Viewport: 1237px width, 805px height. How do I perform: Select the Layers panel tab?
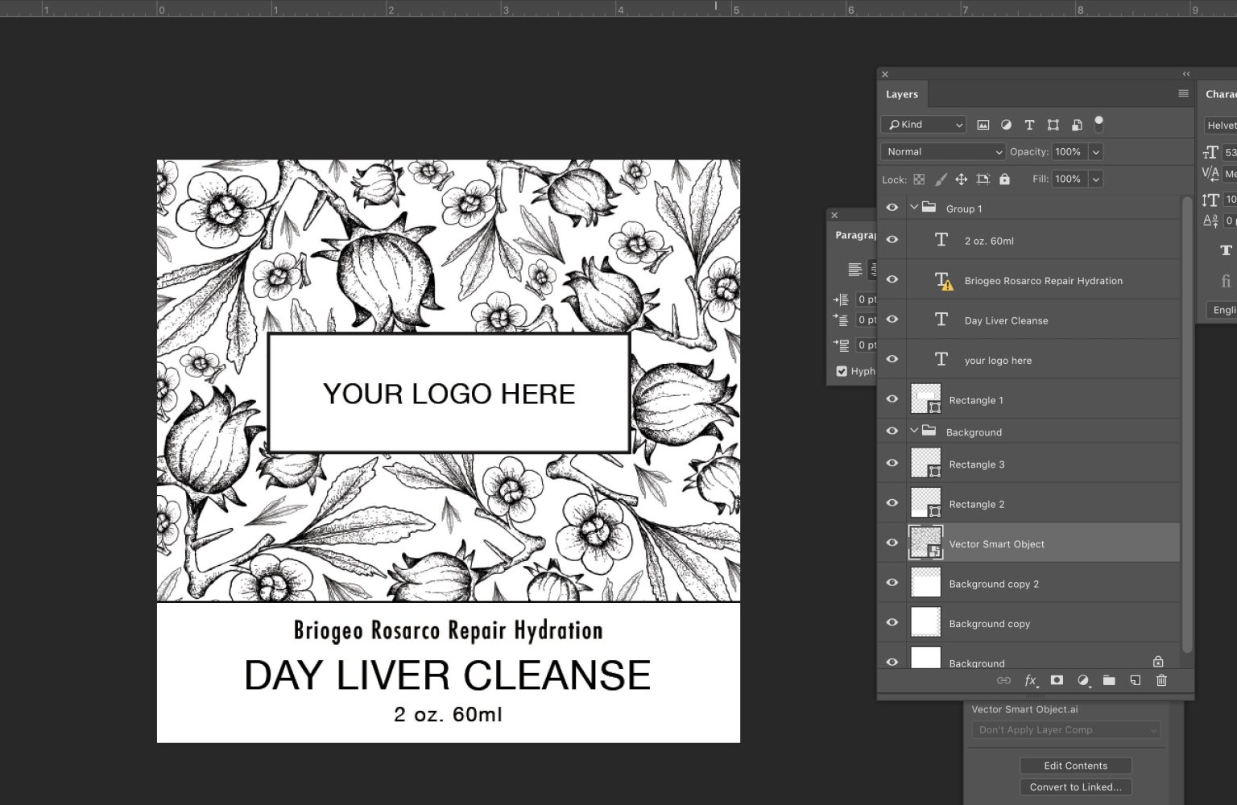click(x=902, y=94)
